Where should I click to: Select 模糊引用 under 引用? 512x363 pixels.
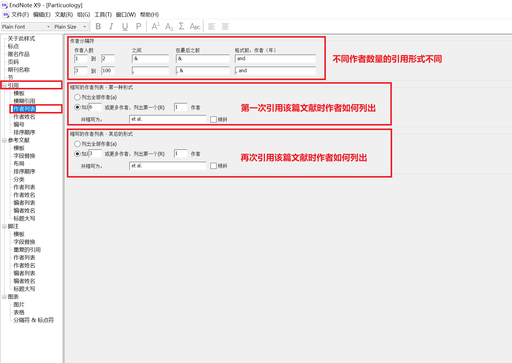pyautogui.click(x=24, y=101)
